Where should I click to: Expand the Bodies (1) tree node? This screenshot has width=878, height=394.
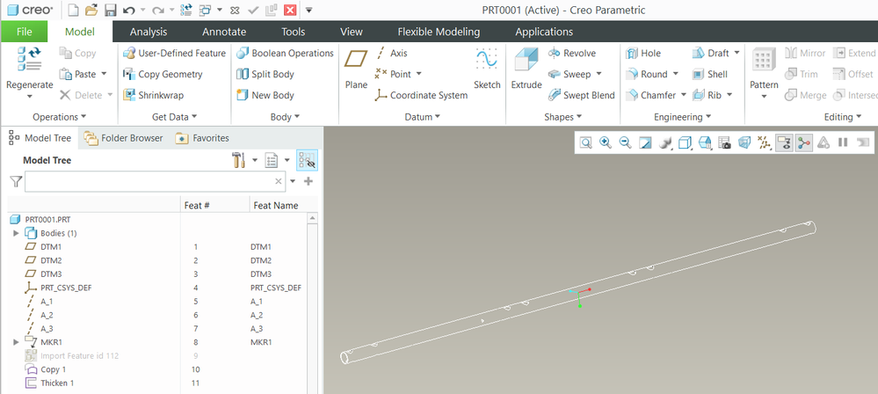(16, 233)
